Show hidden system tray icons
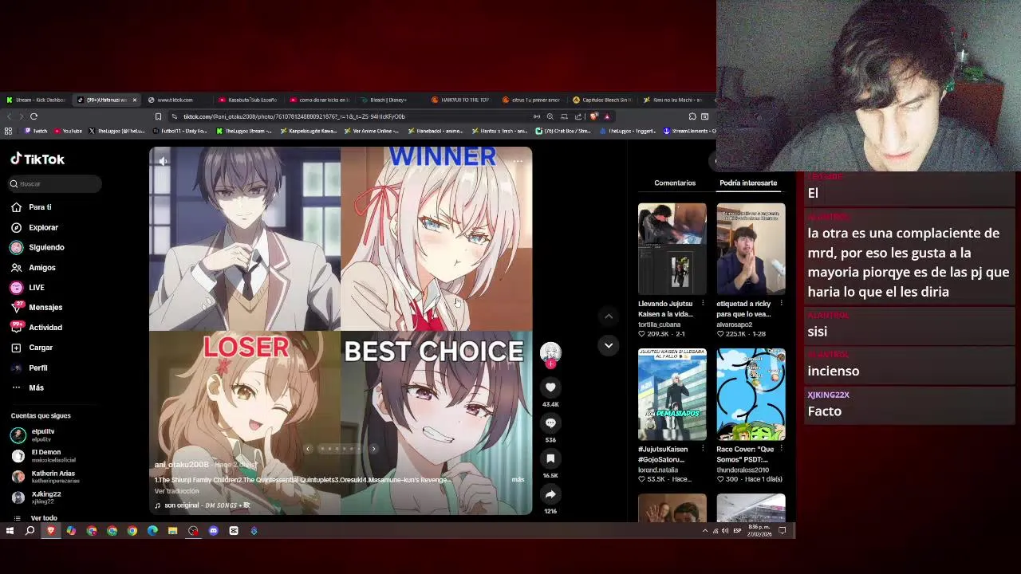 [x=704, y=531]
